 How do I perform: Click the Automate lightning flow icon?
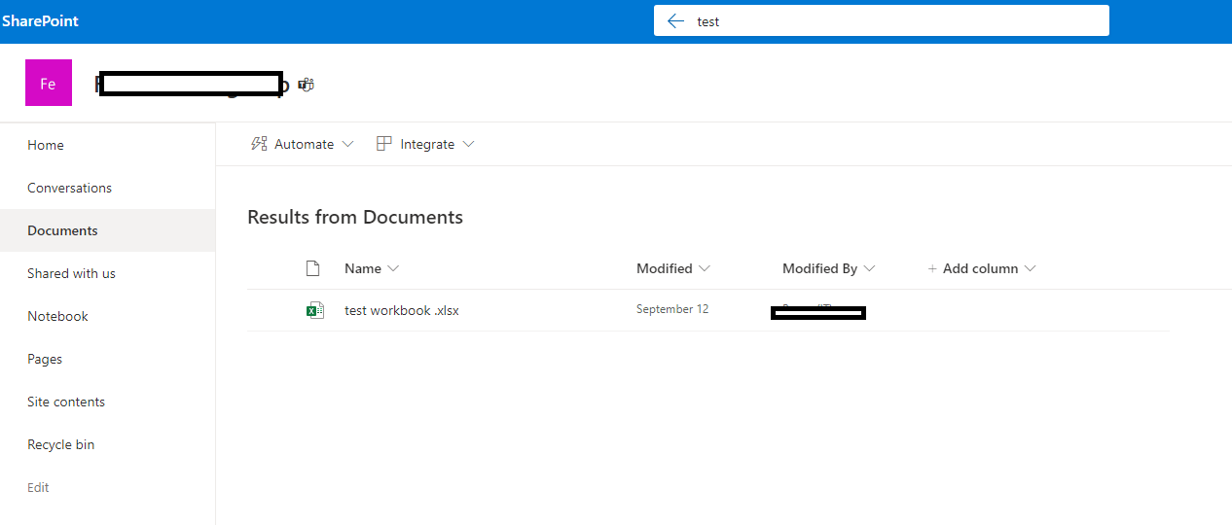[259, 144]
